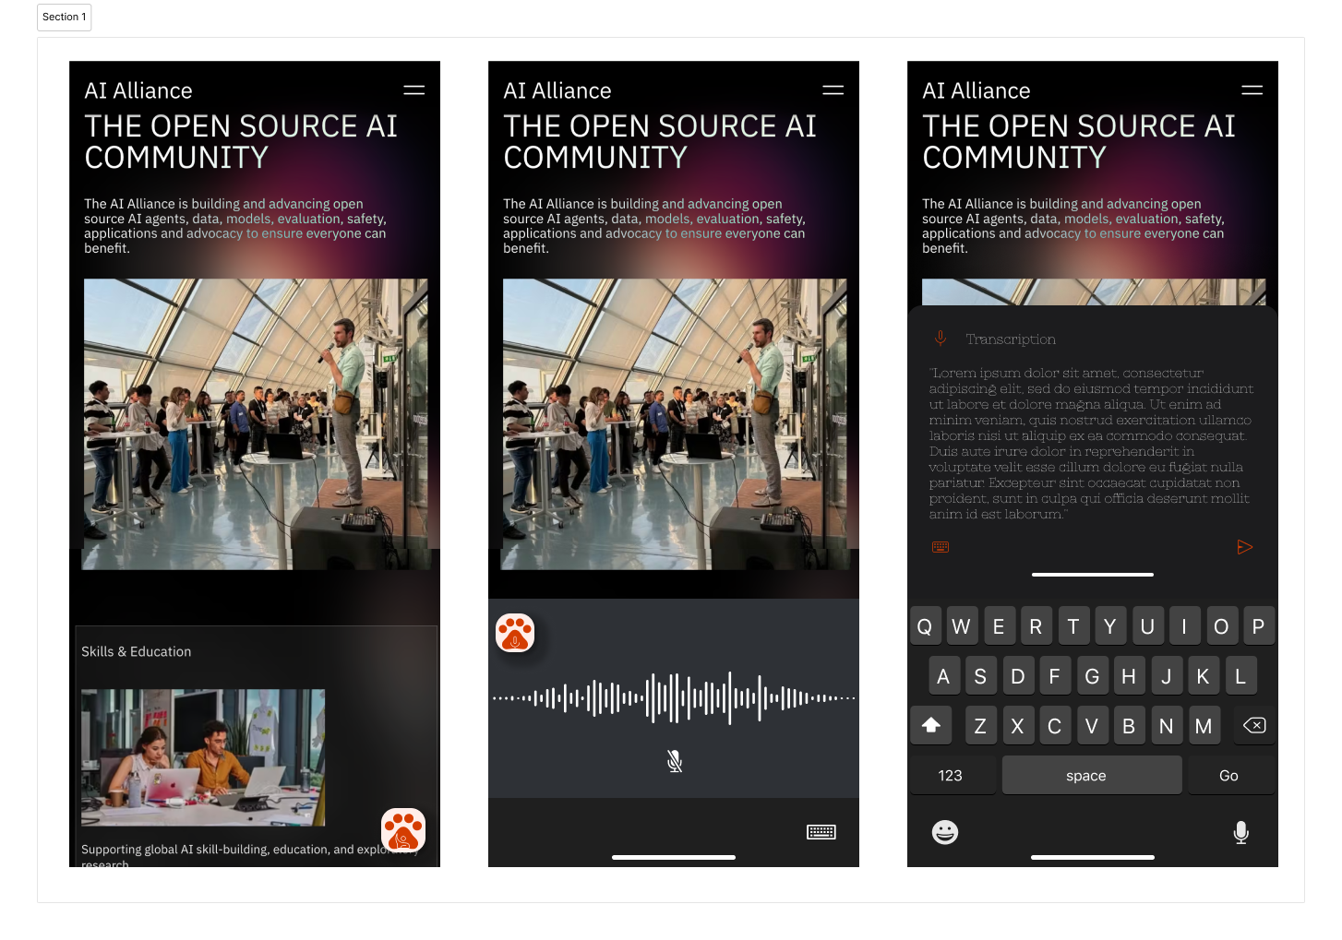Tap the Z key on the keyboard
Screen dimensions: 1342x940
click(x=980, y=726)
